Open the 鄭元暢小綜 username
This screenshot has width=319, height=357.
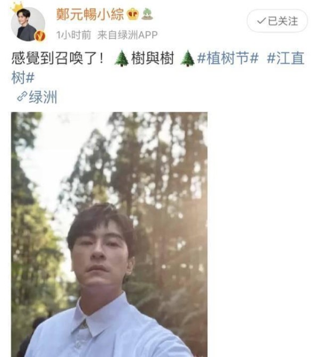(90, 14)
